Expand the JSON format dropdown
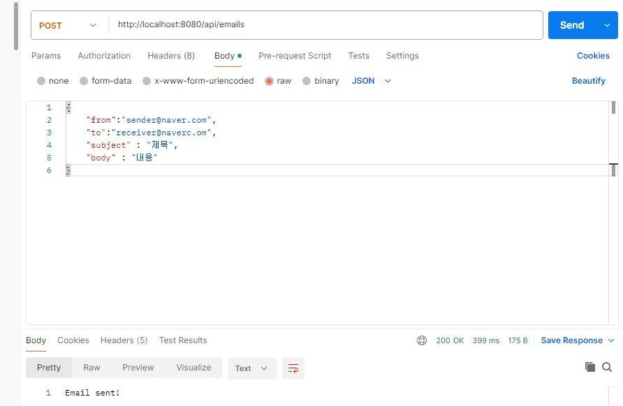The width and height of the screenshot is (623, 406). click(371, 81)
